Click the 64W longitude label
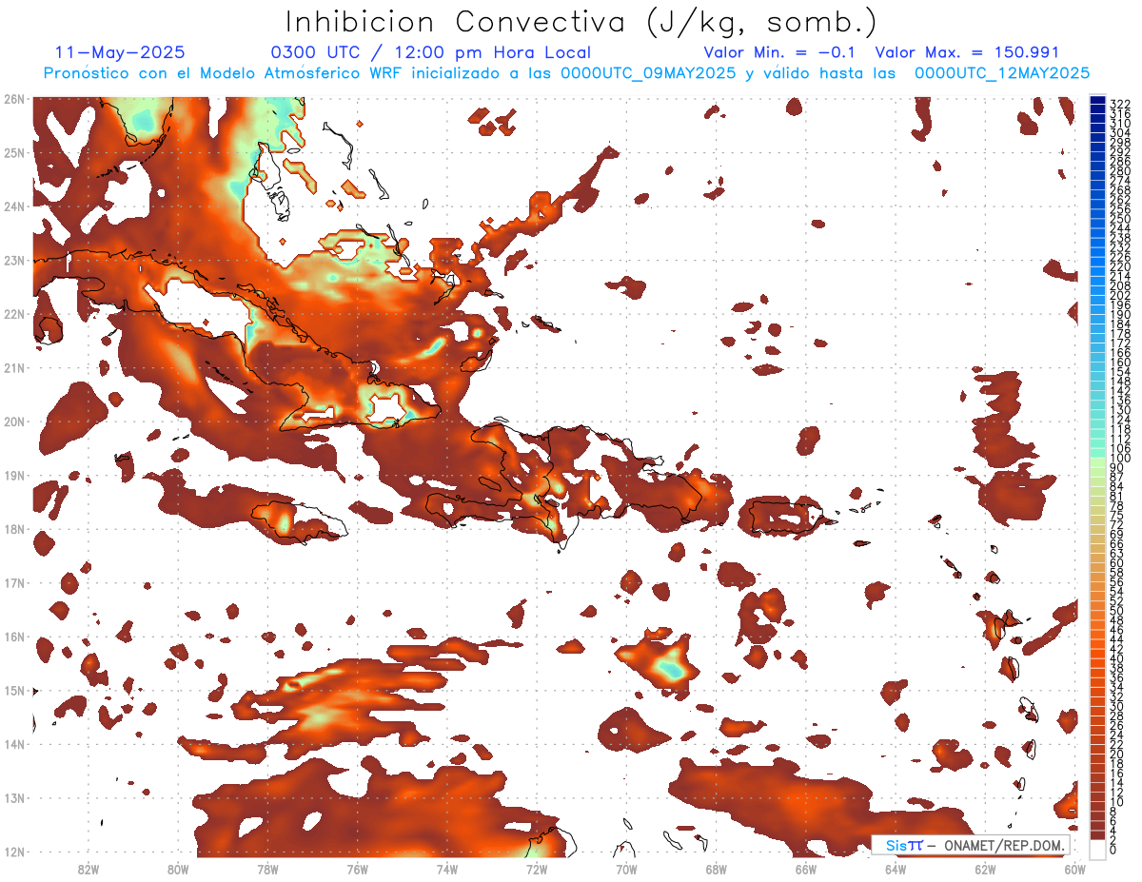The height and width of the screenshot is (882, 1142). click(x=896, y=869)
